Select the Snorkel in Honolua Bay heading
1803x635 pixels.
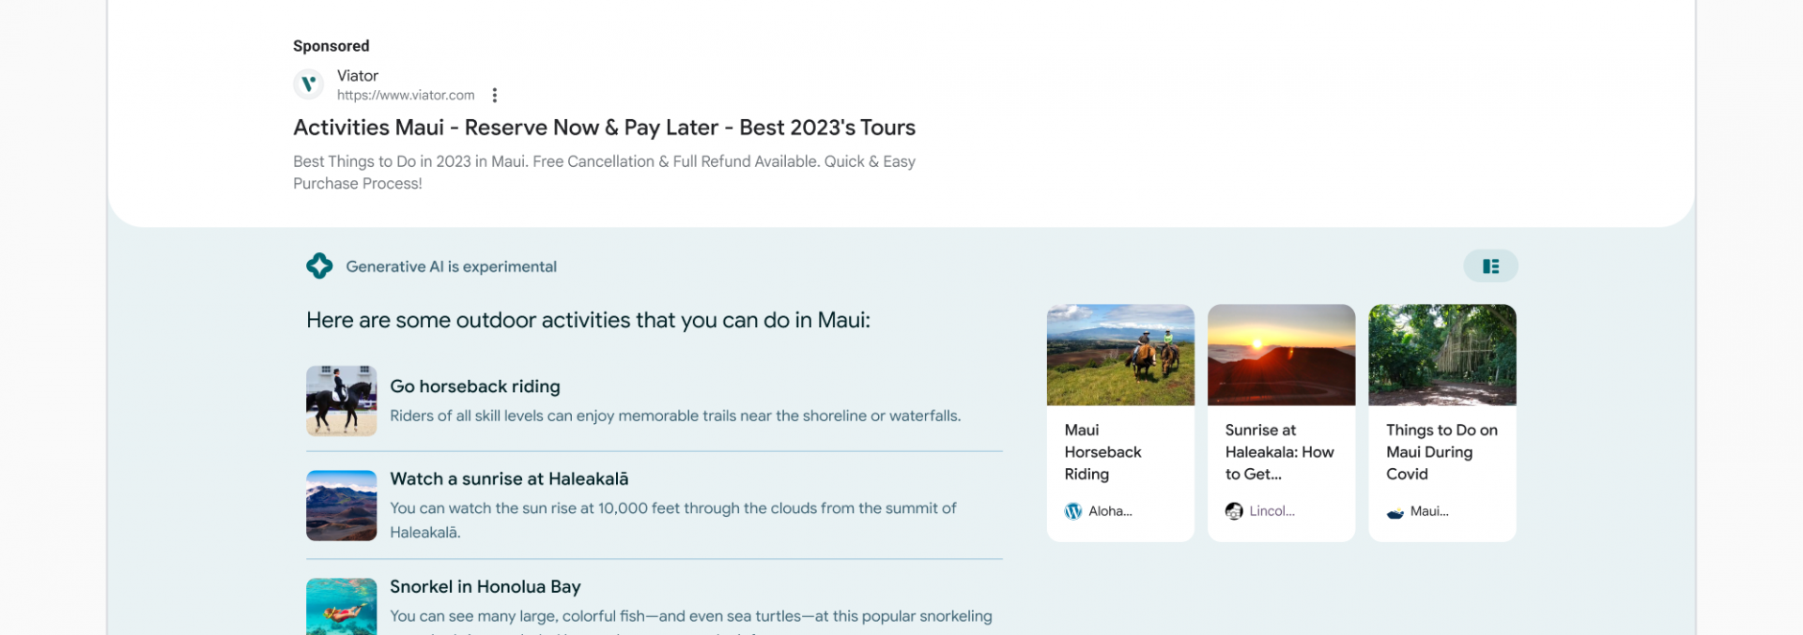coord(485,587)
